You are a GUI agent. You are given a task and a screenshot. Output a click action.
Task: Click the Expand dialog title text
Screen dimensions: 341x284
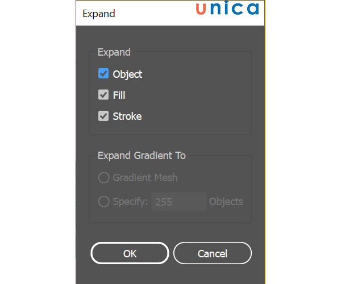point(98,13)
